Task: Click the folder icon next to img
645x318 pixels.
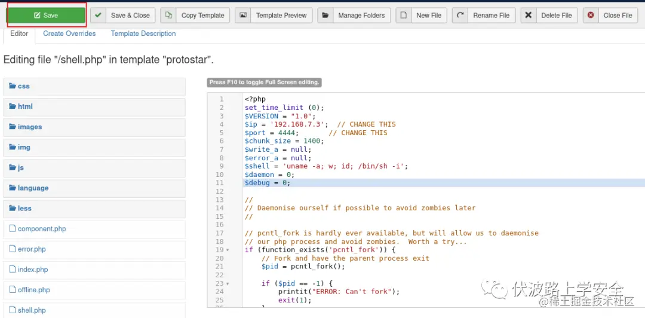Action: click(13, 147)
